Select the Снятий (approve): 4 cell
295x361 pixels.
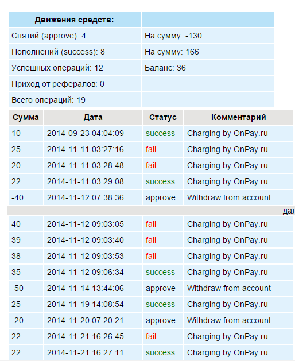click(75, 36)
